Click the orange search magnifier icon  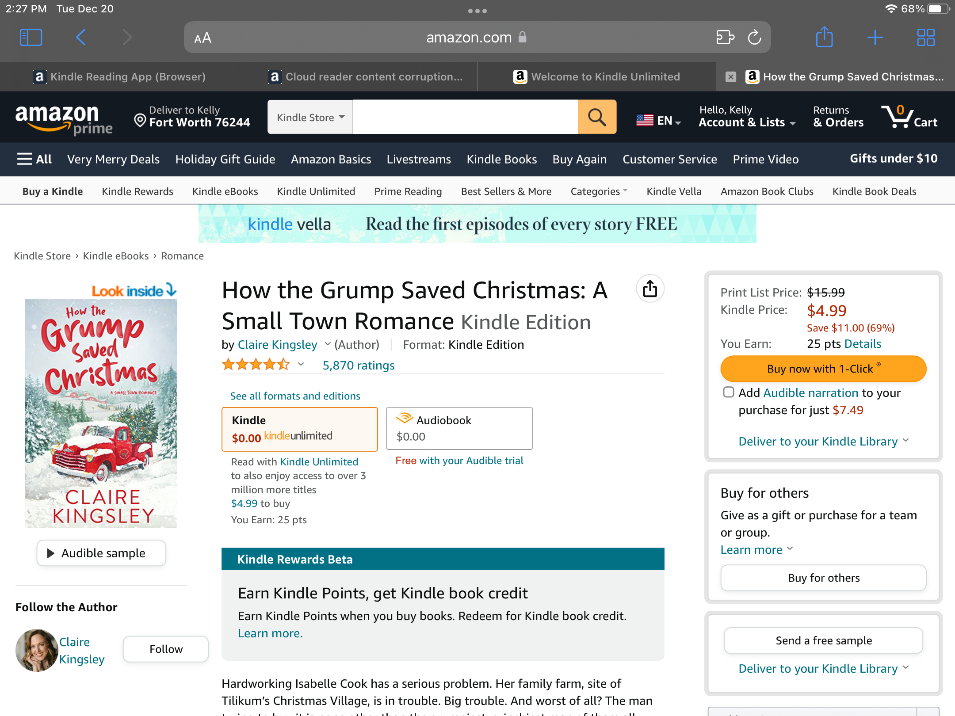pos(597,117)
